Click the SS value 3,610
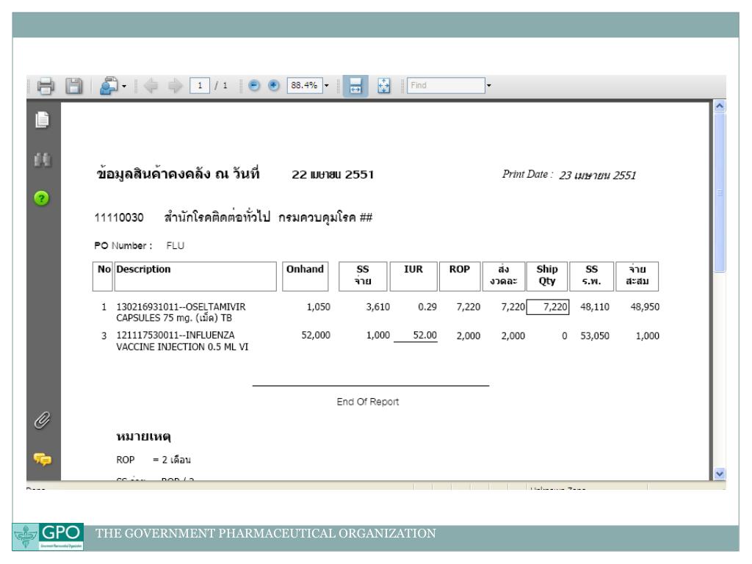 [x=378, y=307]
